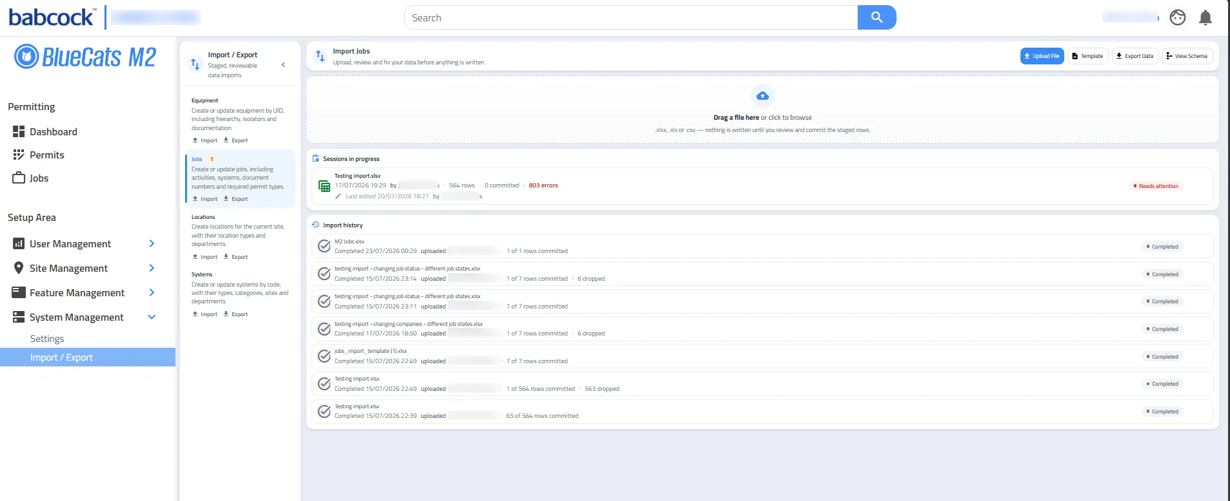
Task: Click Import under Jobs section
Action: (x=205, y=199)
